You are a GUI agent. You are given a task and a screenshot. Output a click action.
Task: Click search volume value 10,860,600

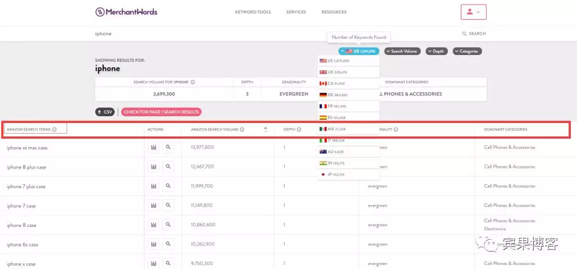pyautogui.click(x=203, y=225)
